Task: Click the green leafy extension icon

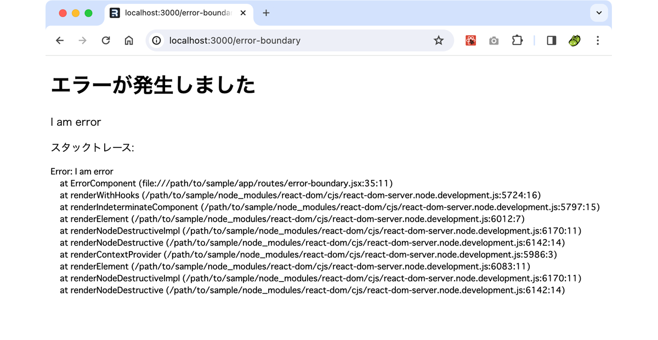Action: click(574, 40)
